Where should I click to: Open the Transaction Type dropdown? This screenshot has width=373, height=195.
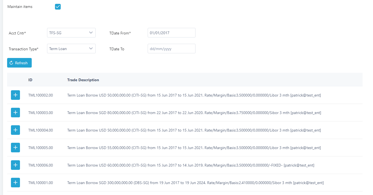71,49
